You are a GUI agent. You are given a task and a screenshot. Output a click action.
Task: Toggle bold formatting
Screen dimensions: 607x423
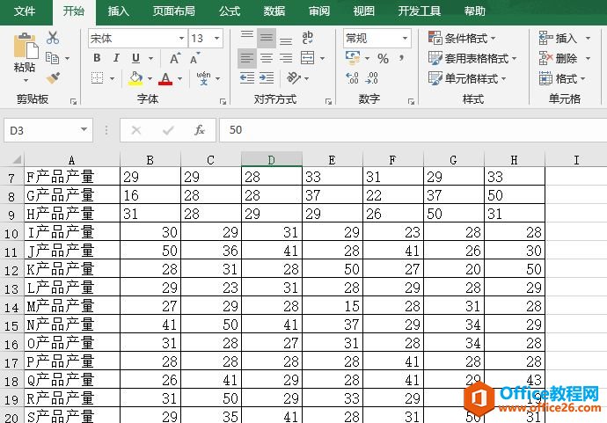[97, 58]
